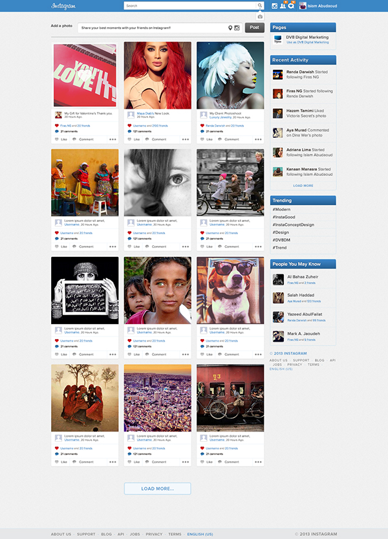Open comments bubble on Maya Diab's post

129,131
